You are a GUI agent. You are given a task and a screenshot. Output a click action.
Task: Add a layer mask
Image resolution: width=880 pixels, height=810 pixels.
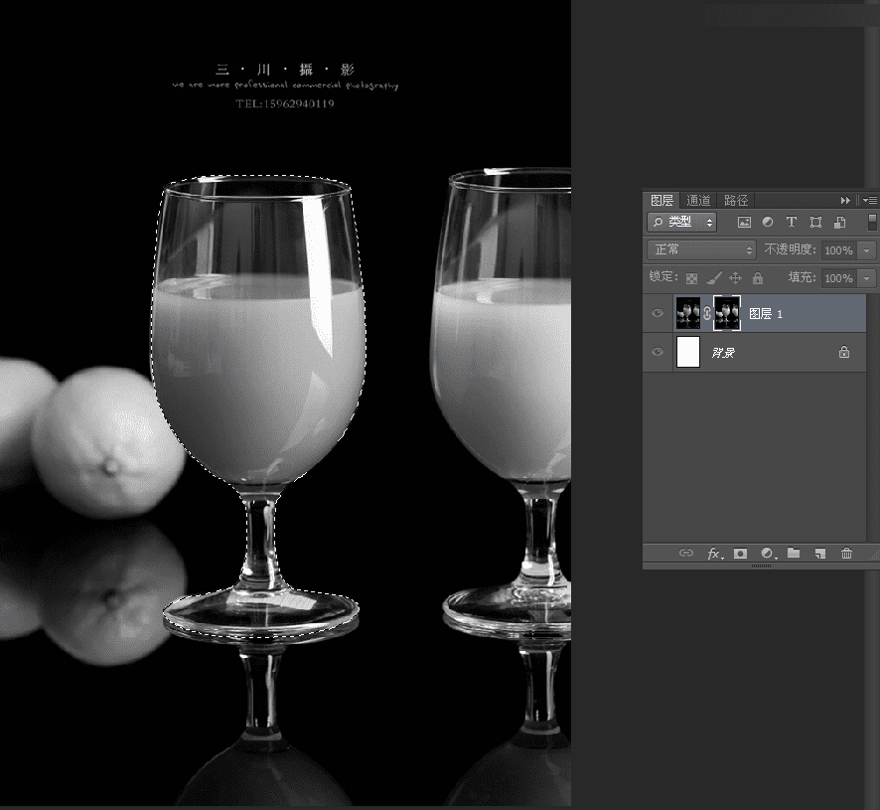click(x=740, y=554)
